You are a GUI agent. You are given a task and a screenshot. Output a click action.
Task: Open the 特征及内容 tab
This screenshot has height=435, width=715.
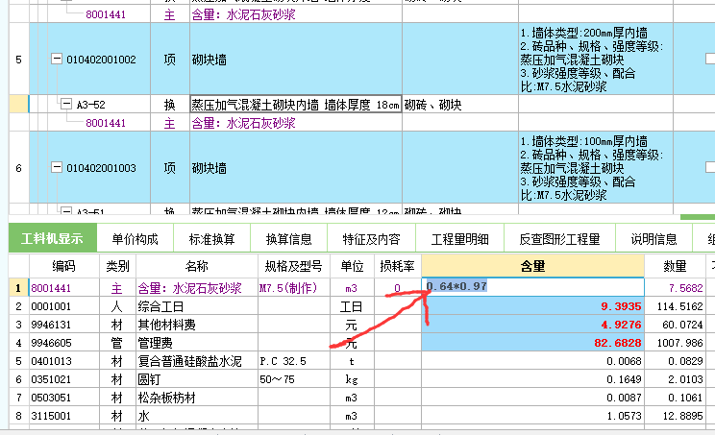click(x=371, y=239)
